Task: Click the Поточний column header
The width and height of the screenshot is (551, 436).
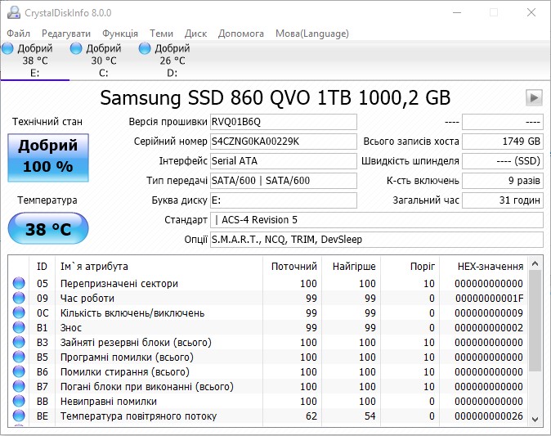Action: coord(292,267)
